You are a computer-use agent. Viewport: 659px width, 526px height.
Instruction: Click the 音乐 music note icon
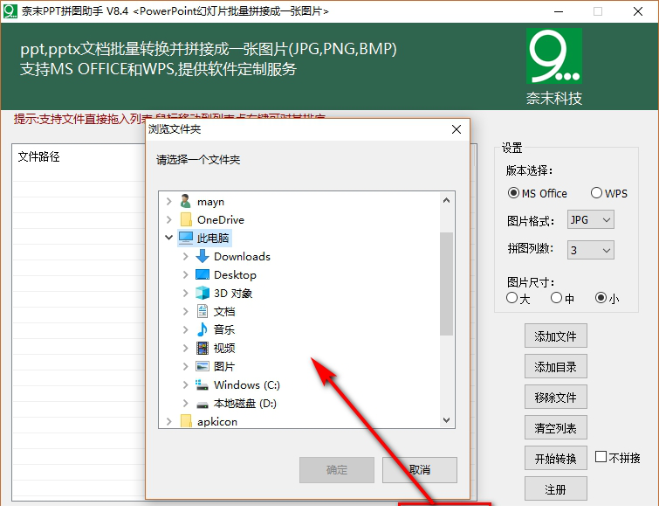(x=203, y=329)
